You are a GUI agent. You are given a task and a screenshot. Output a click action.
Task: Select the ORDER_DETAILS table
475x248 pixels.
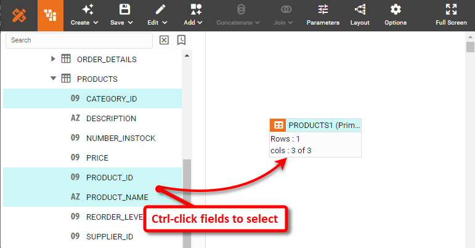click(107, 60)
